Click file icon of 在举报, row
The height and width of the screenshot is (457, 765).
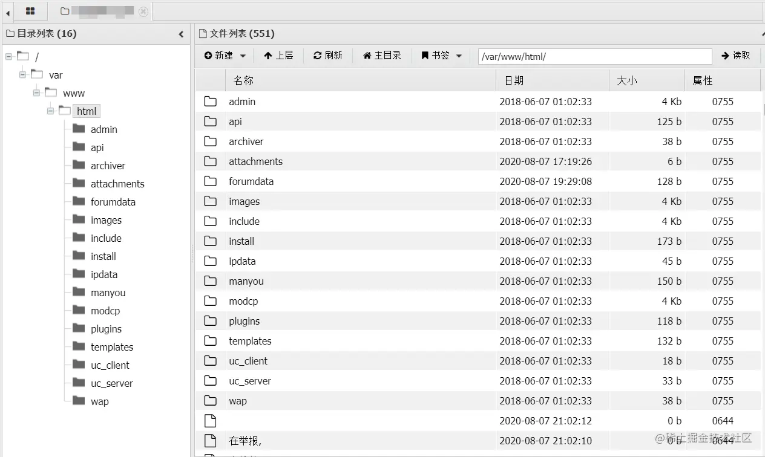(210, 440)
